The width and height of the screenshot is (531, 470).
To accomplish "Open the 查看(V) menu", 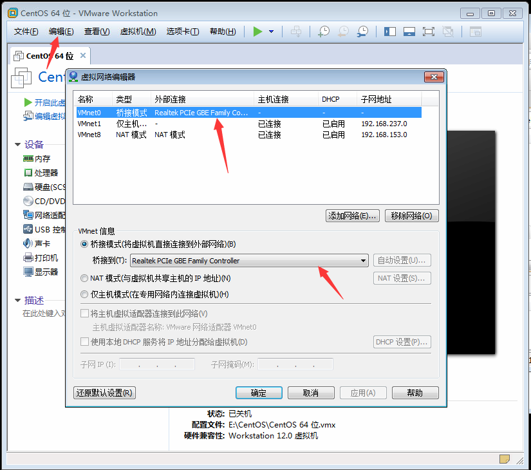I will pyautogui.click(x=97, y=32).
